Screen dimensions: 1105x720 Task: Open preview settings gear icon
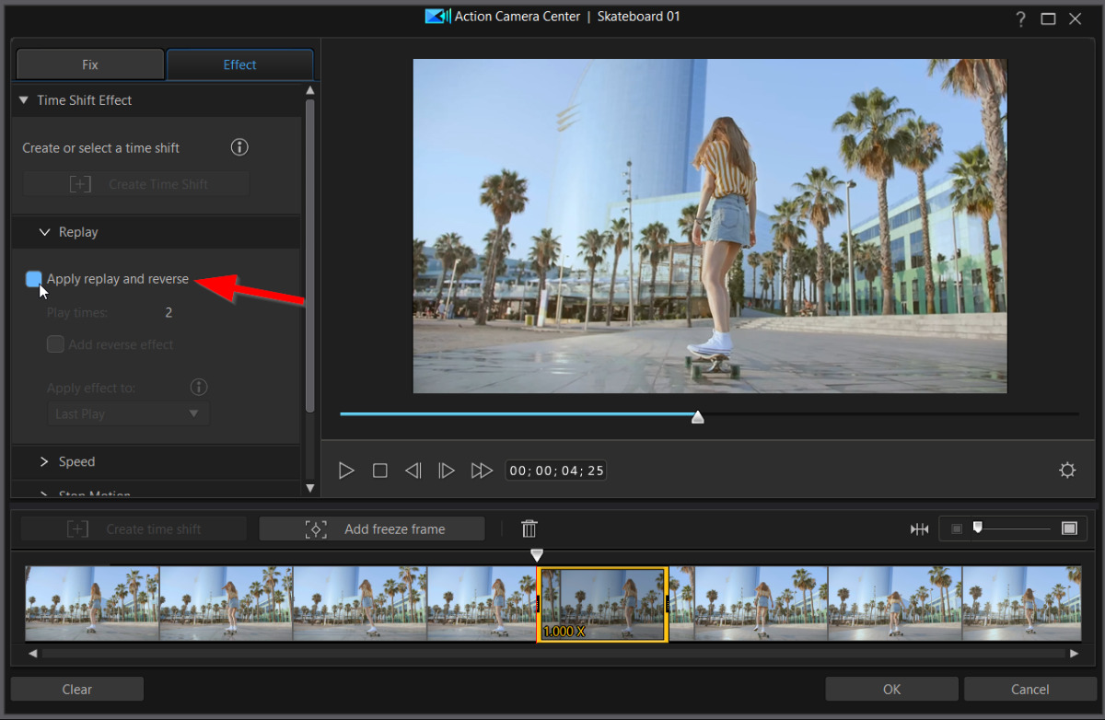coord(1067,470)
